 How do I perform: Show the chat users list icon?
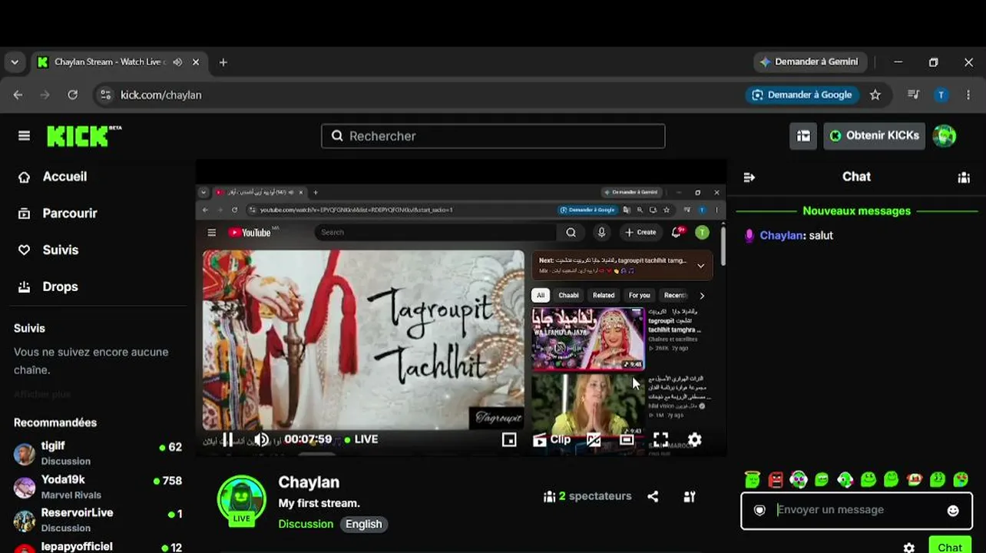(964, 177)
